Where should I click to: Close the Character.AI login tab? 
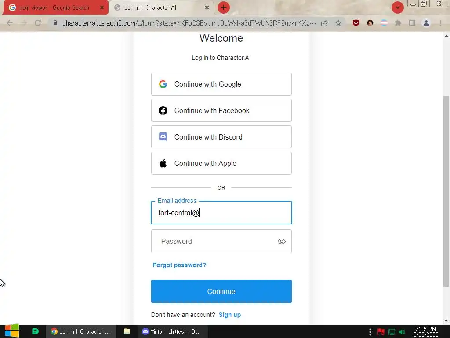coord(207,8)
